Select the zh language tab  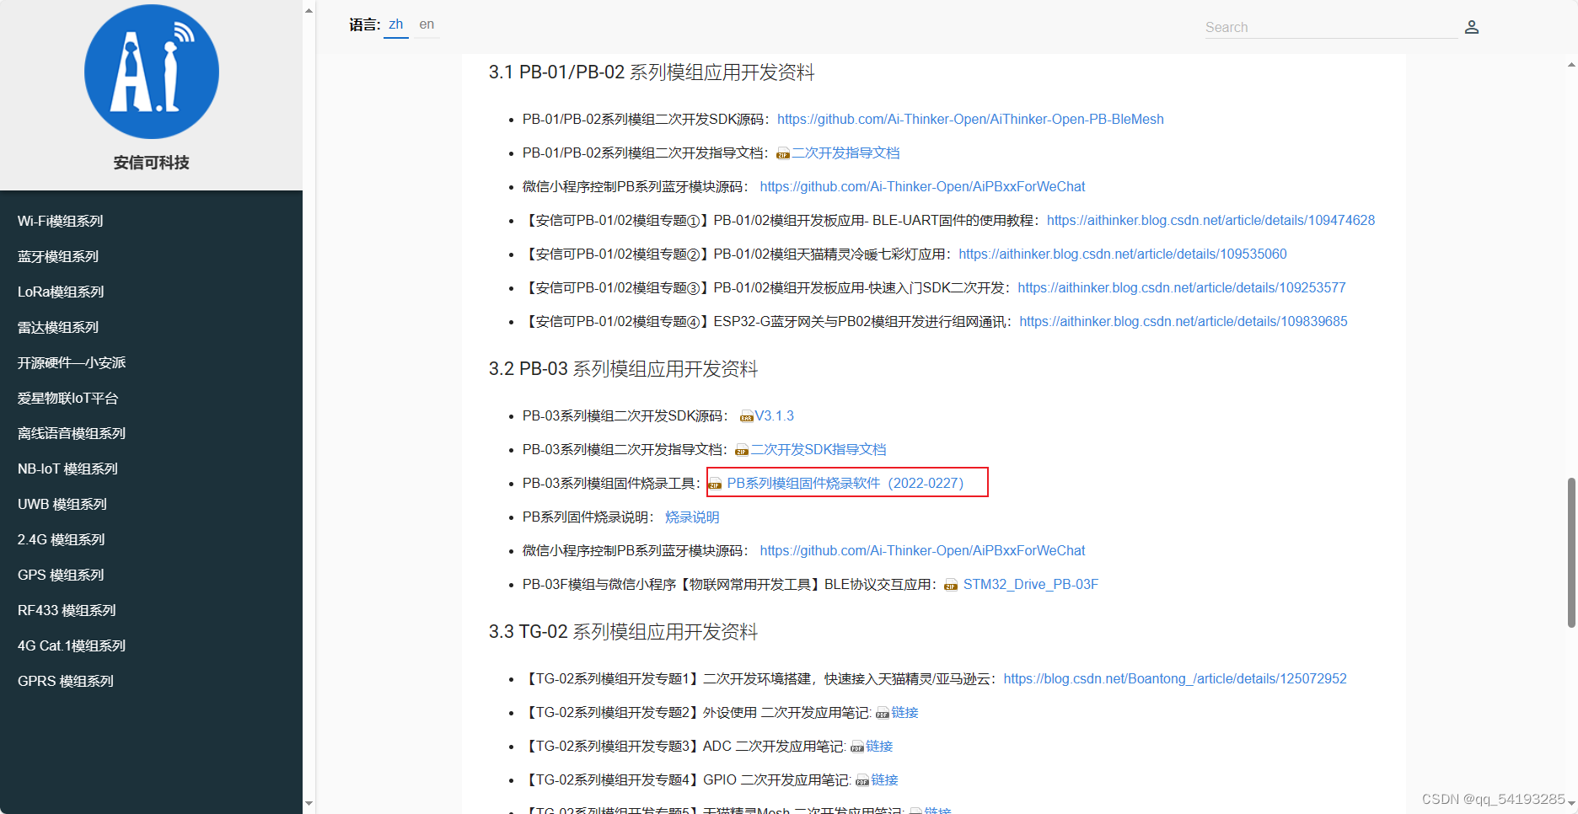coord(395,24)
